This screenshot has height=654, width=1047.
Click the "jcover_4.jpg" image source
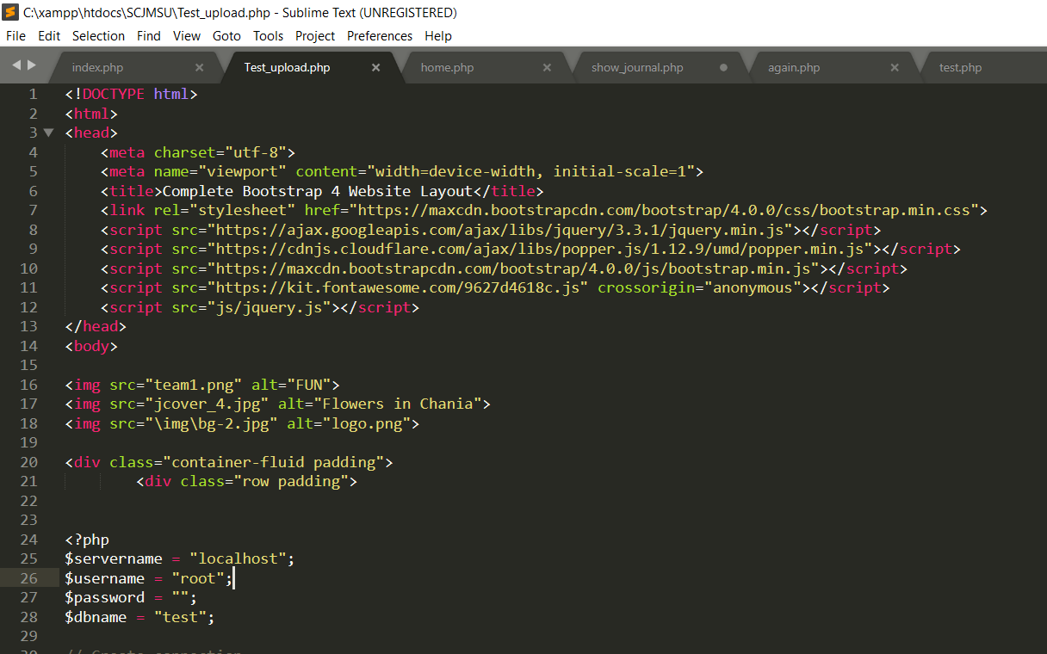click(207, 404)
